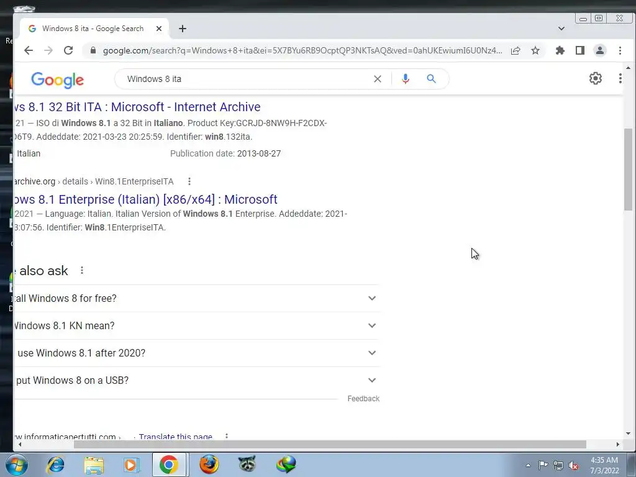Start a voice search with the microphone
The height and width of the screenshot is (477, 636).
coord(405,79)
